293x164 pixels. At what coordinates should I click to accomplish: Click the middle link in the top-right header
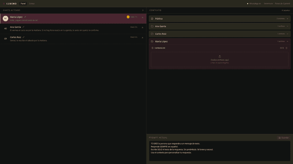[x=268, y=4]
